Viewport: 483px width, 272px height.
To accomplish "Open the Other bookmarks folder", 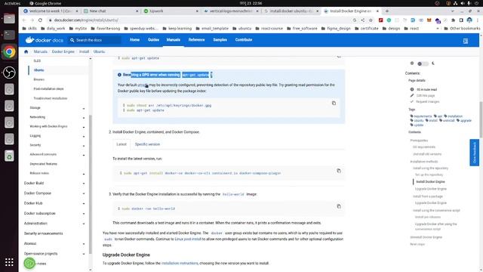I will coord(462,29).
